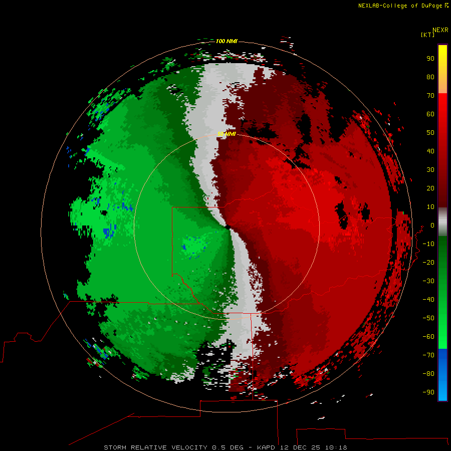Image resolution: width=451 pixels, height=451 pixels.
Task: Click the -20 value on the velocity scale
Action: point(428,262)
